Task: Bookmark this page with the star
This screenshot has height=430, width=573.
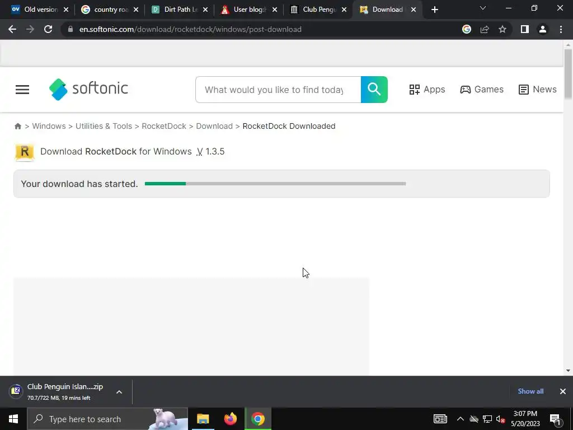Action: point(502,29)
